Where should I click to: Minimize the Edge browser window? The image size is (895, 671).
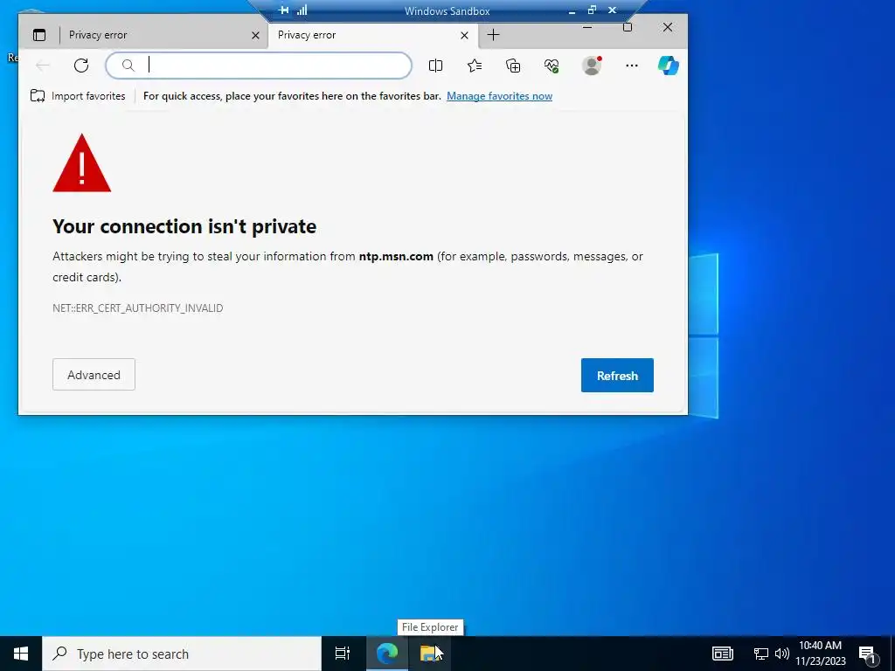pos(587,27)
